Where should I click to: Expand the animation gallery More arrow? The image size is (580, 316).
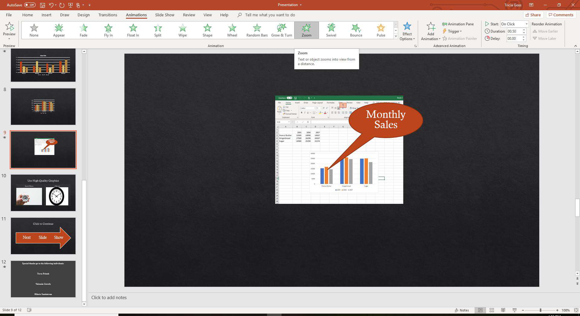click(396, 36)
